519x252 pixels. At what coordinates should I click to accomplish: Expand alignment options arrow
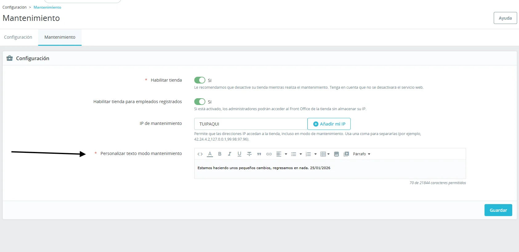pyautogui.click(x=286, y=154)
